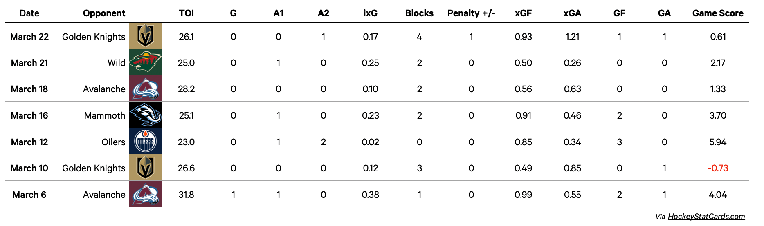The height and width of the screenshot is (226, 764).
Task: Click the Penalty +/- column header
Action: click(471, 13)
